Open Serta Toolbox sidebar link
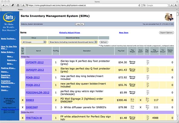 8,39
